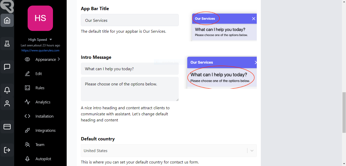Expand the High Speed workspace dropdown
346x166 pixels.
coord(51,40)
